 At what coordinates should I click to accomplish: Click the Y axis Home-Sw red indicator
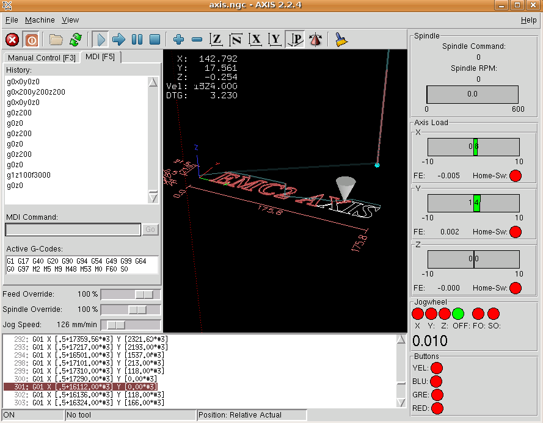pyautogui.click(x=516, y=232)
